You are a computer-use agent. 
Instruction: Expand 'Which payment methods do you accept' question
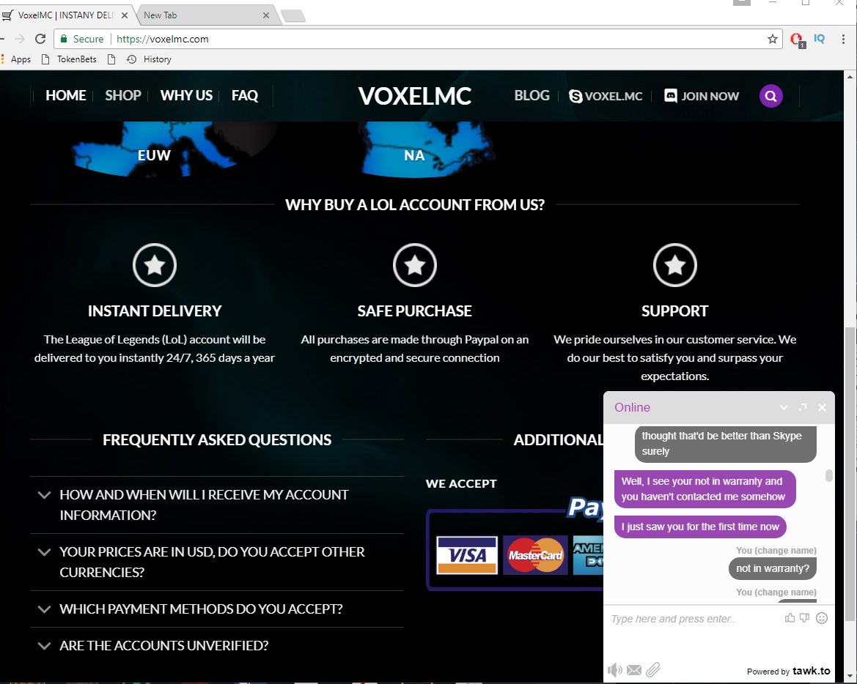(217, 609)
